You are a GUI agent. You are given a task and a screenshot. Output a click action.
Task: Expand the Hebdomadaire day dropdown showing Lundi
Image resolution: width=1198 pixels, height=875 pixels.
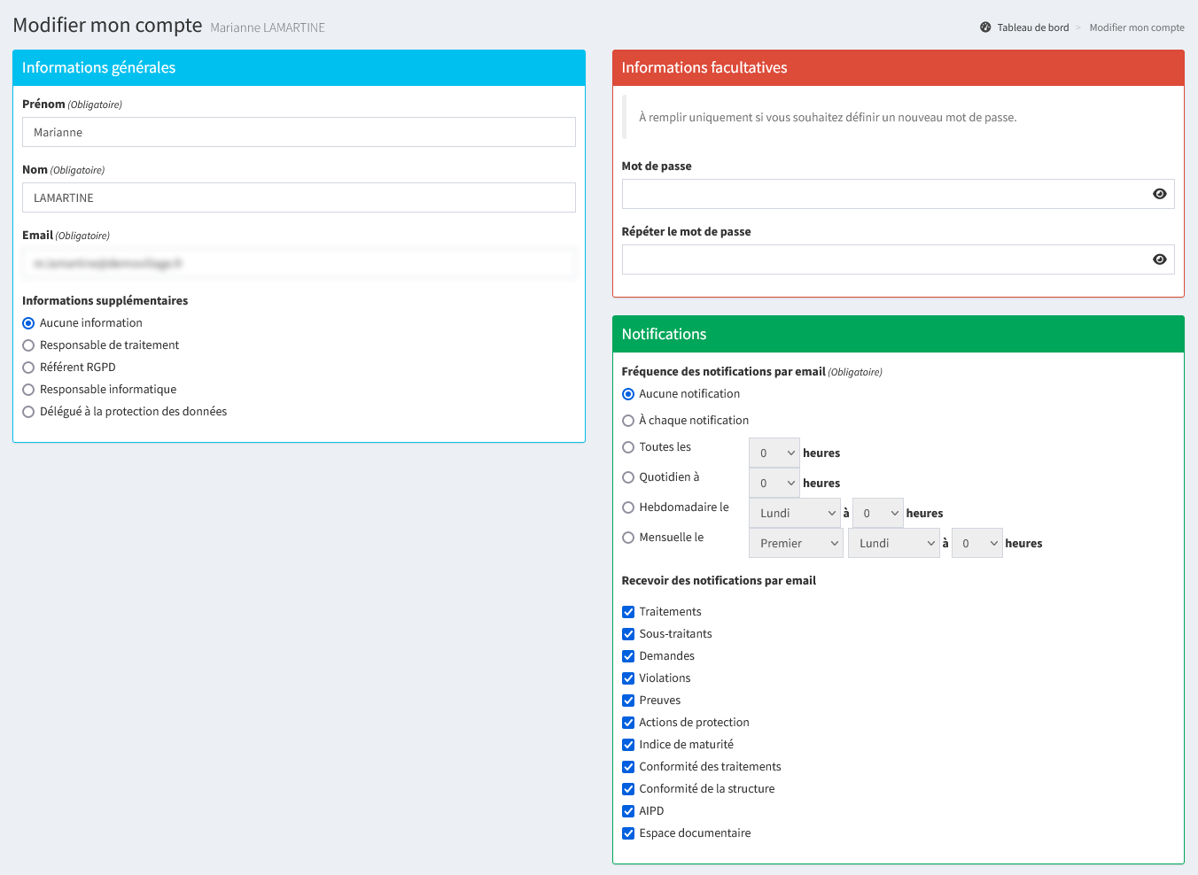(x=794, y=513)
